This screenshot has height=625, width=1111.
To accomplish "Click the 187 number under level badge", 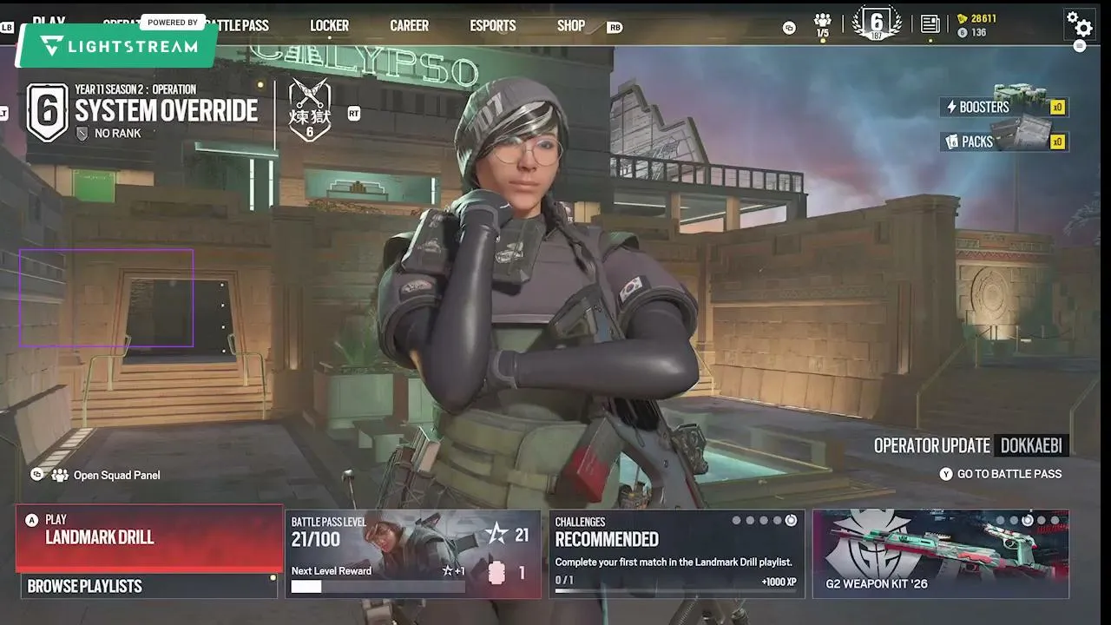I will tap(877, 36).
